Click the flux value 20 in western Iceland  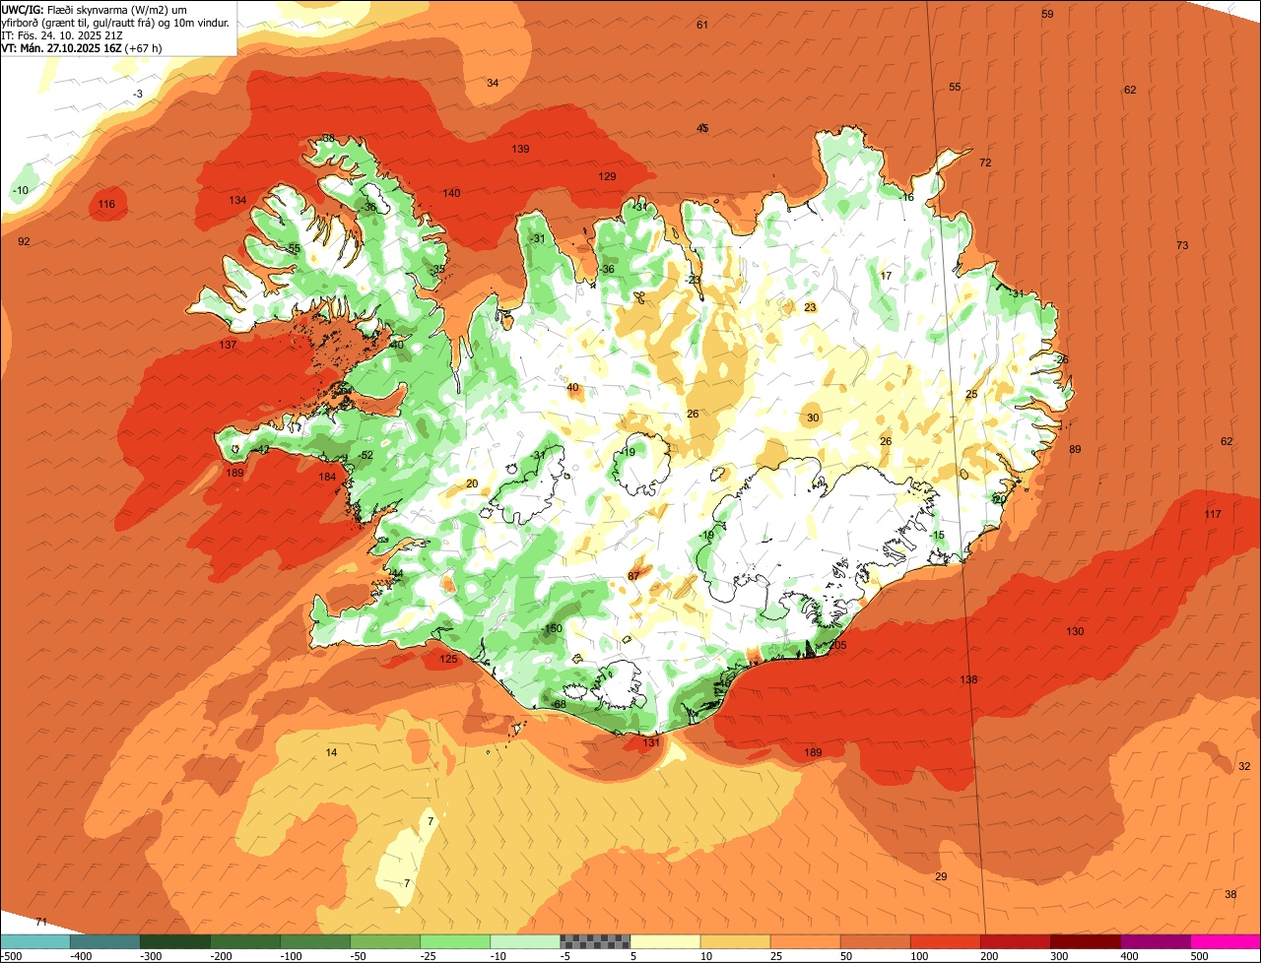[x=472, y=483]
